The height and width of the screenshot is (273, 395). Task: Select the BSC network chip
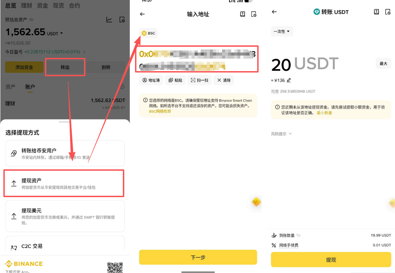(x=148, y=33)
